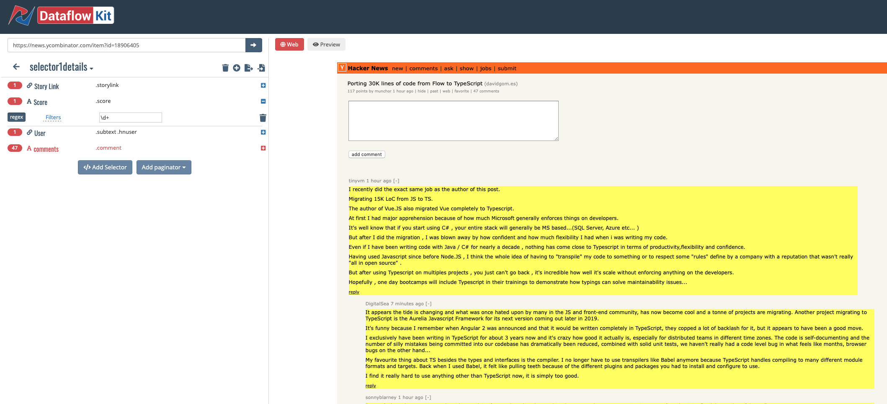Expand the Story Link selector details
The height and width of the screenshot is (404, 887).
click(263, 85)
